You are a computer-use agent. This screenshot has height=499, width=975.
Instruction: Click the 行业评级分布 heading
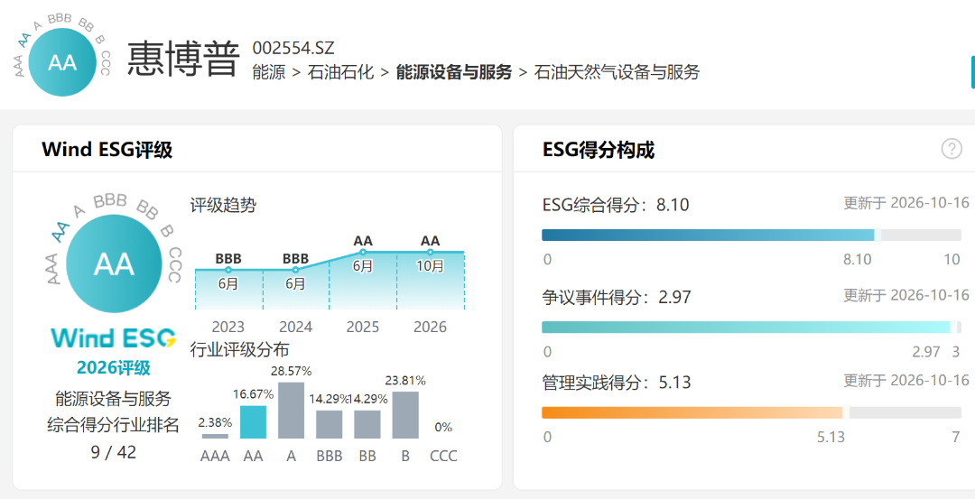coord(239,350)
